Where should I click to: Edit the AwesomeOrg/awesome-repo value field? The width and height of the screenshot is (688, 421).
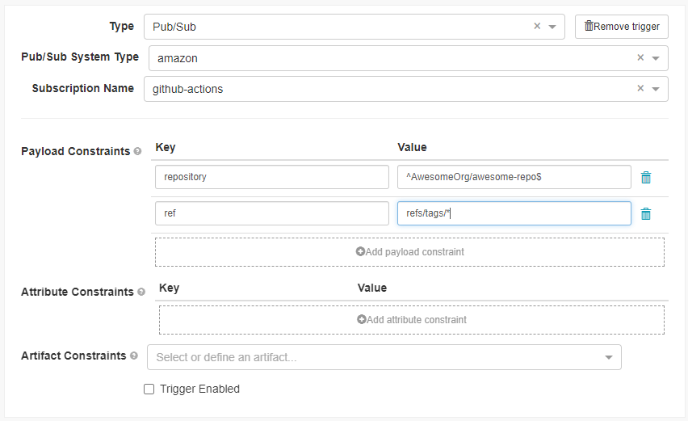coord(514,177)
